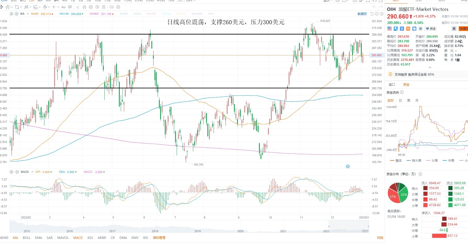This screenshot has width=468, height=243.
Task: Zoom out chart with the minus circle icon
Action: (x=377, y=14)
